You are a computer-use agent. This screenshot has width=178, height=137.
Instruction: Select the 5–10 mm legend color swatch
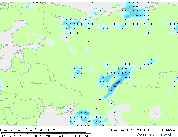(x=31, y=133)
